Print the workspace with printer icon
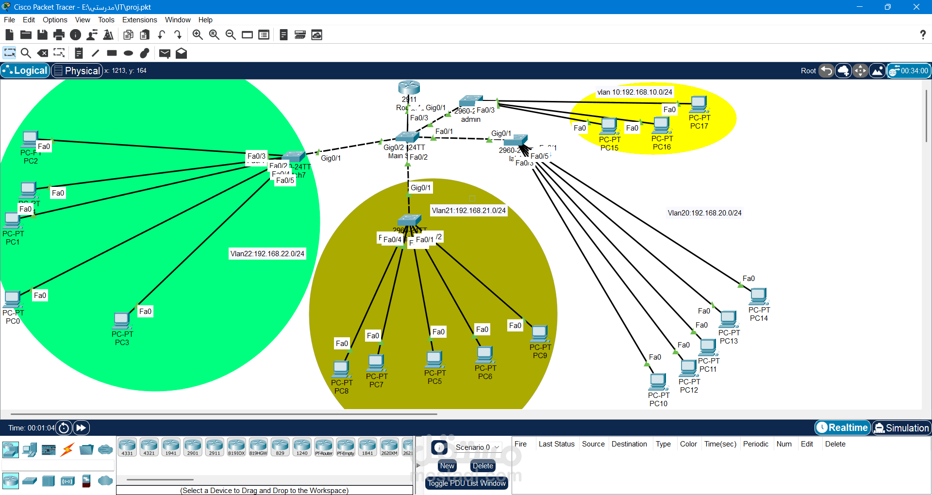This screenshot has height=495, width=932. (x=59, y=35)
